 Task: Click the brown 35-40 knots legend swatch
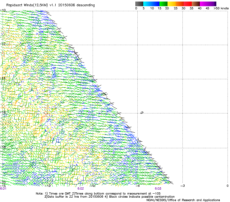pyautogui.click(x=196, y=4)
